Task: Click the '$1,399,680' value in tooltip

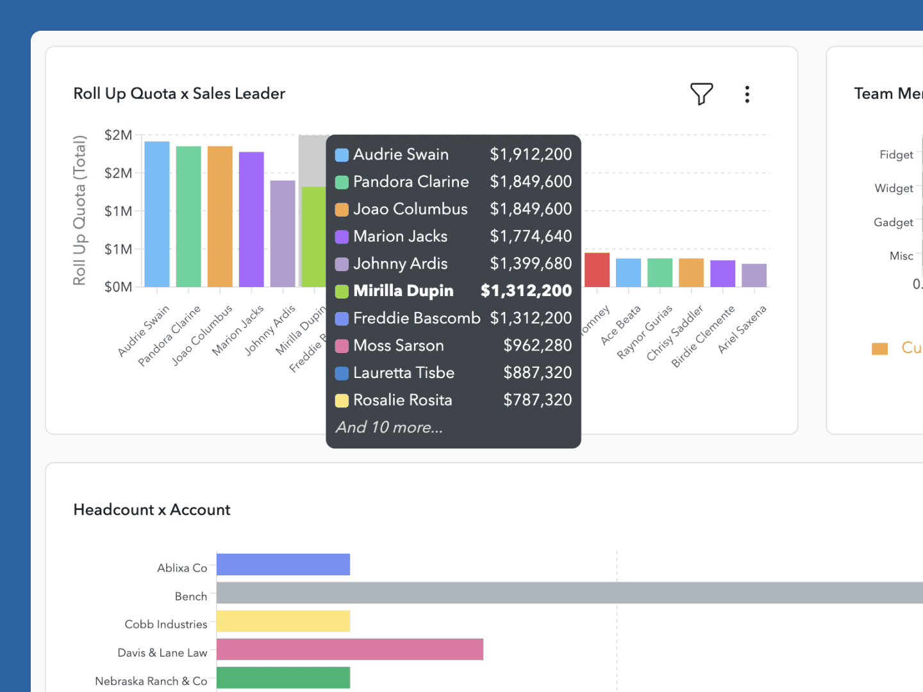Action: point(531,263)
